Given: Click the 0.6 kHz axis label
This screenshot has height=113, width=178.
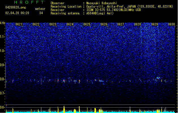Looking at the screenshot, I should tap(3, 107).
